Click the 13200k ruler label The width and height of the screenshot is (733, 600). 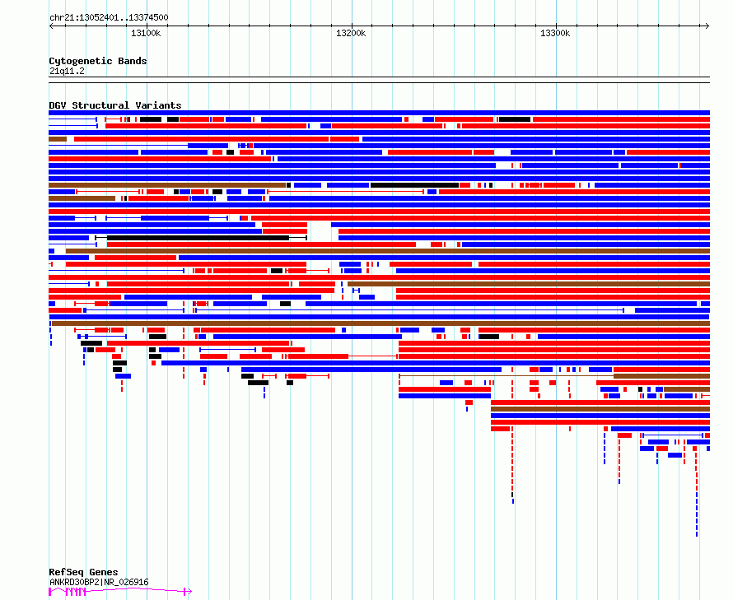pyautogui.click(x=351, y=33)
